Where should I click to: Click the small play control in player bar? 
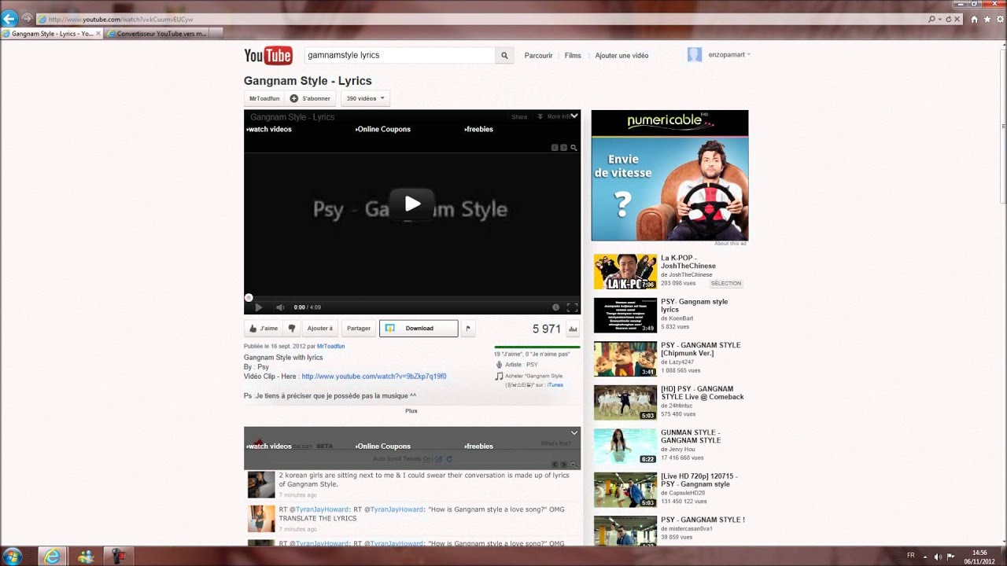(x=258, y=307)
